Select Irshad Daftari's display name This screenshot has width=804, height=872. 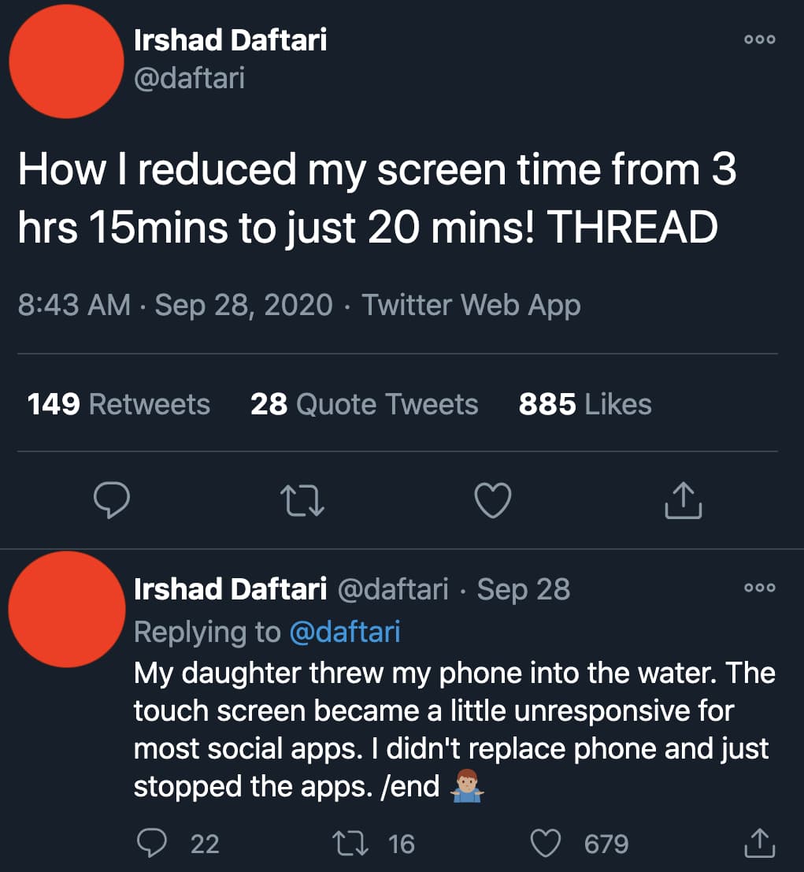232,39
